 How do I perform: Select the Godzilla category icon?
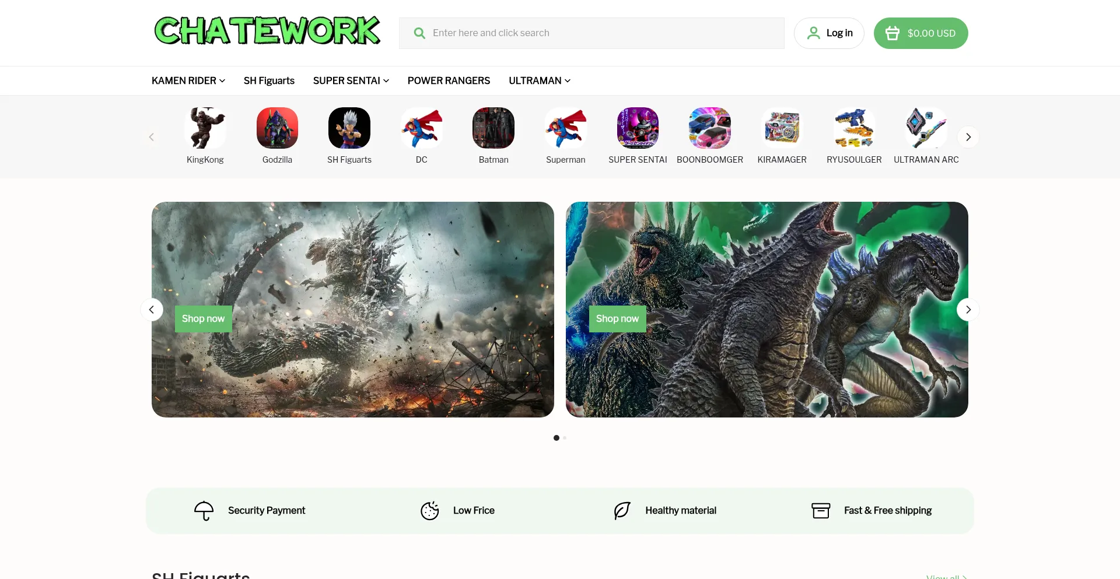pos(277,128)
